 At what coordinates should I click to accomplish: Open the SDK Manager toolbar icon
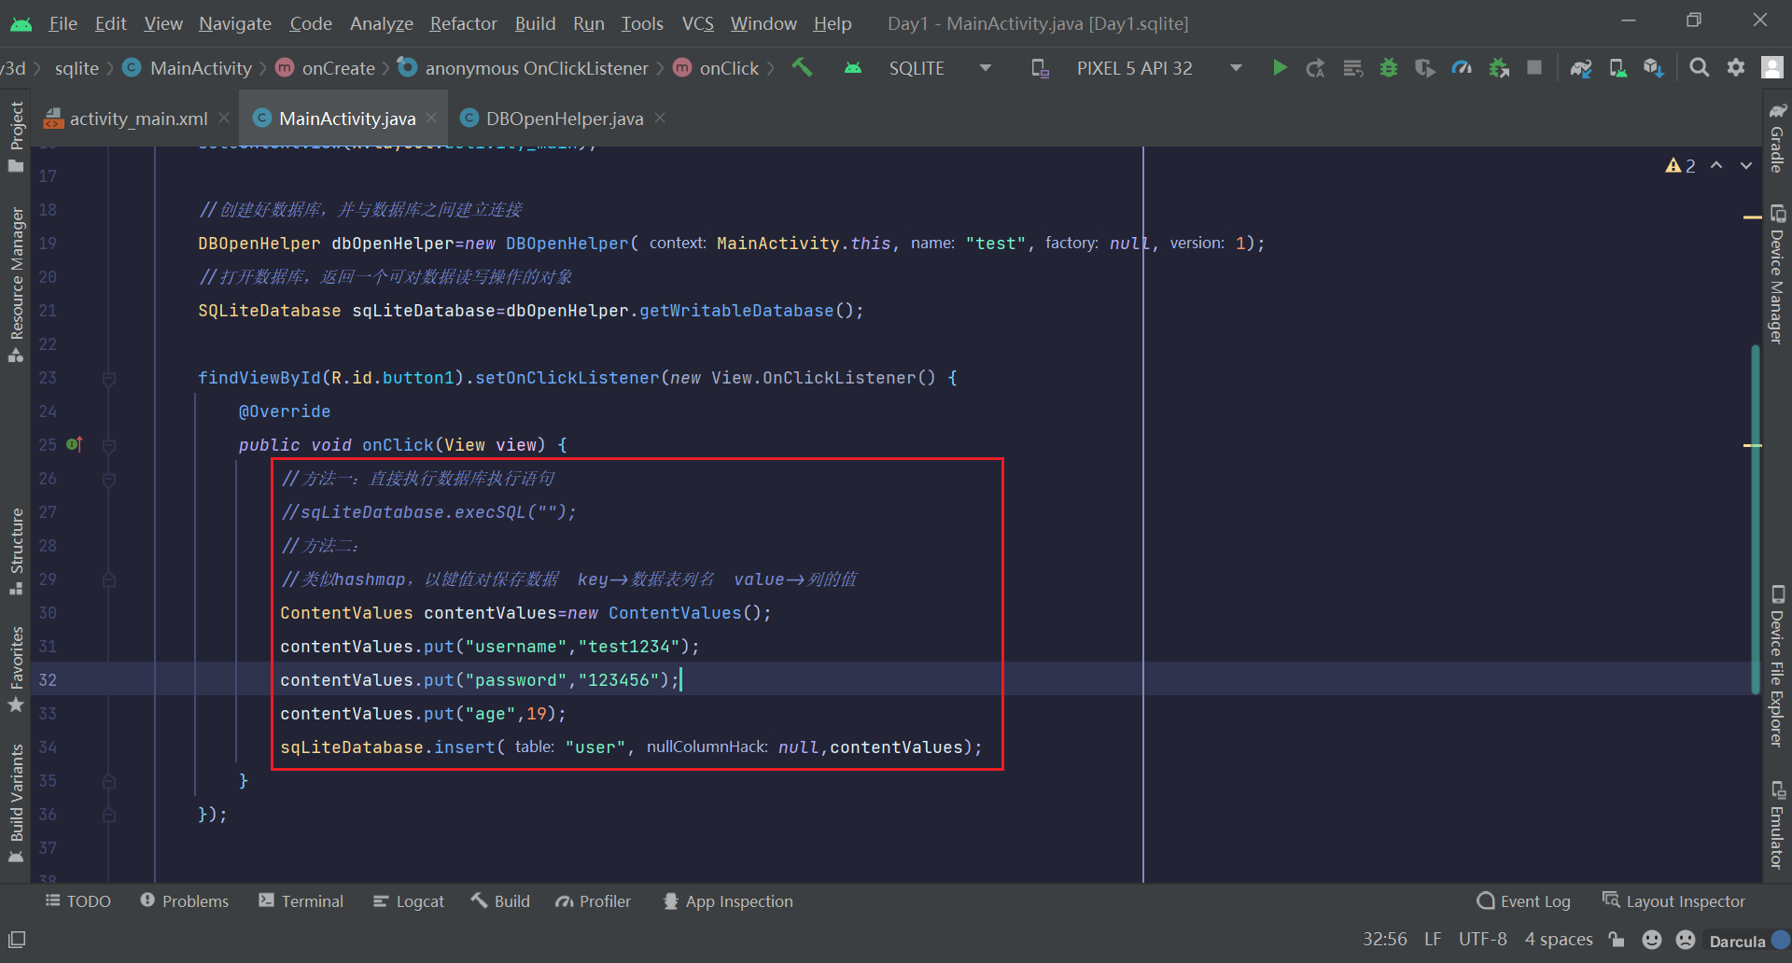[x=1654, y=67]
